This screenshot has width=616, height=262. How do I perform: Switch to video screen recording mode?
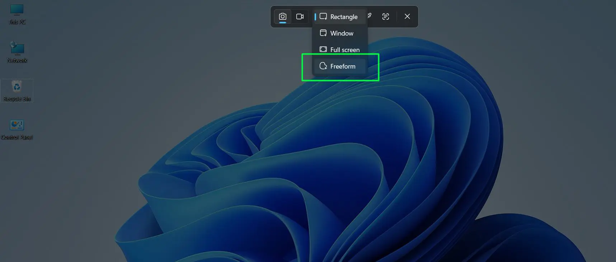300,17
